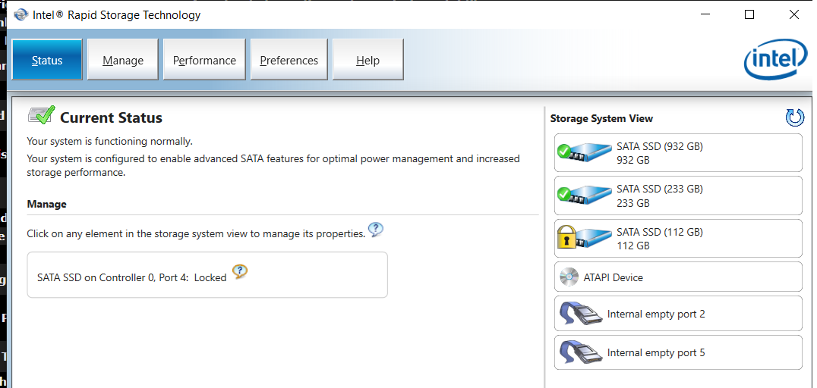
Task: Select the Status tab
Action: click(47, 61)
